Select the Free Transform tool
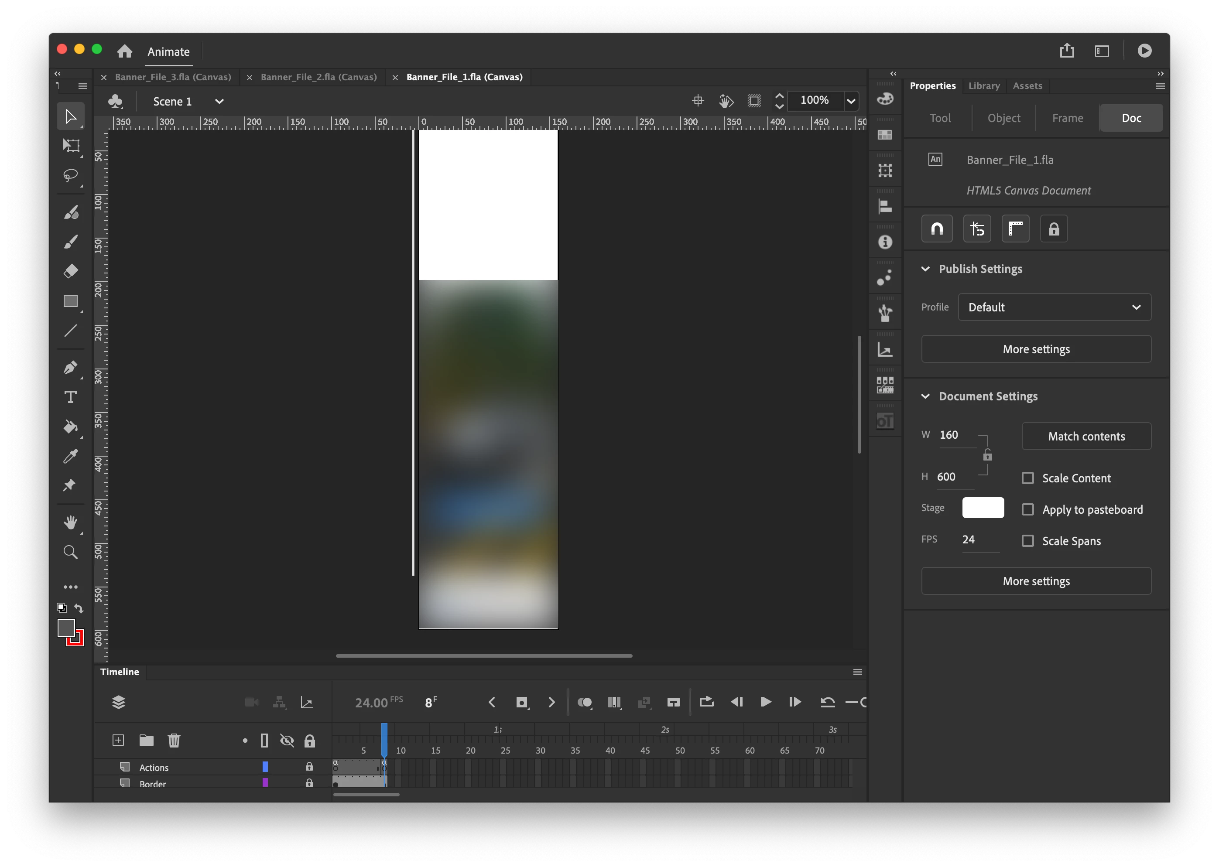Viewport: 1219px width, 867px height. tap(71, 145)
